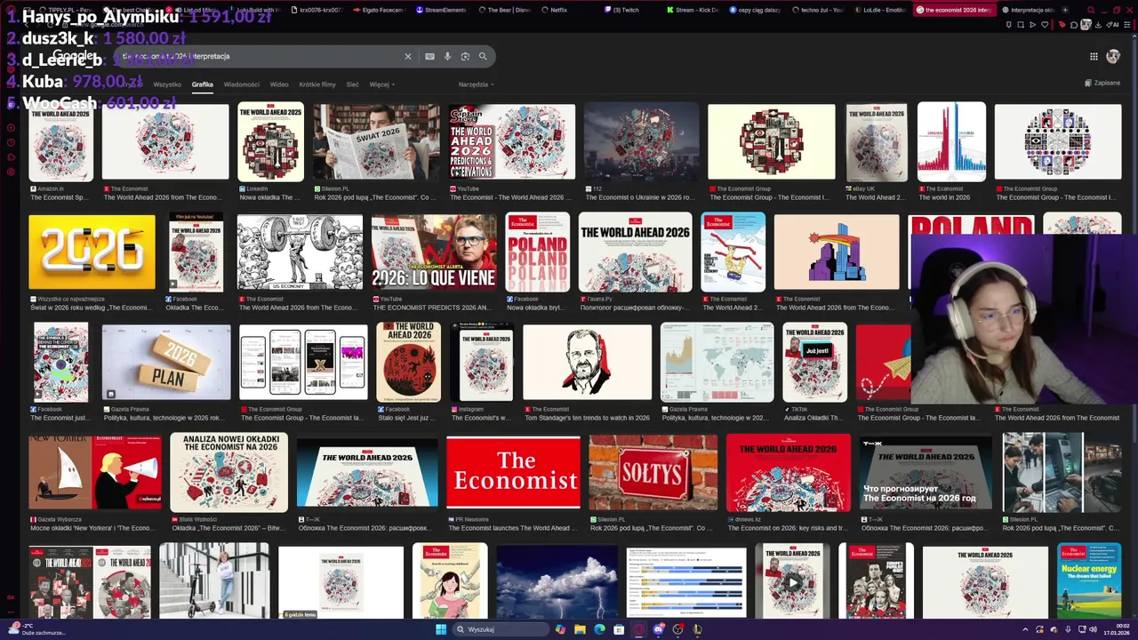The height and width of the screenshot is (640, 1138).
Task: Open POLAND POLAND POLAND cover thumbnail
Action: 537,252
